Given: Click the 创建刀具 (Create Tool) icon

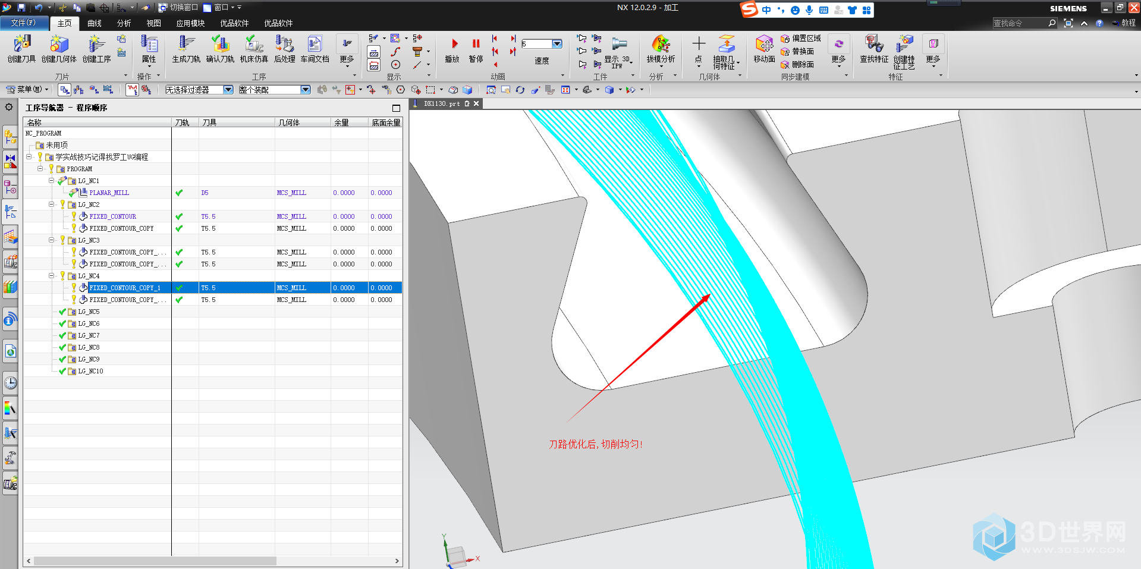Looking at the screenshot, I should (21, 48).
